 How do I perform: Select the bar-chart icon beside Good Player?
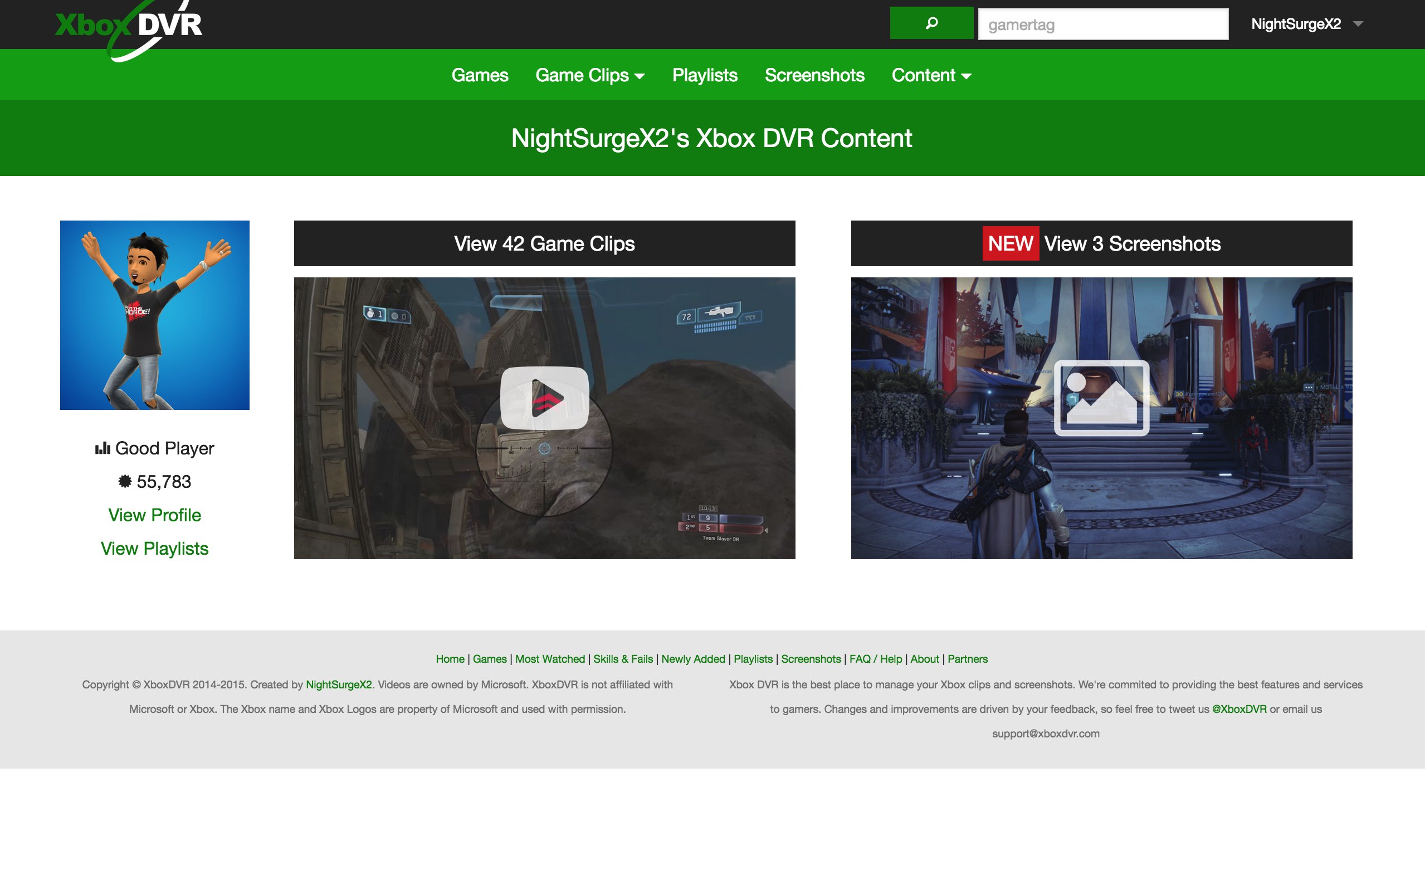click(104, 447)
